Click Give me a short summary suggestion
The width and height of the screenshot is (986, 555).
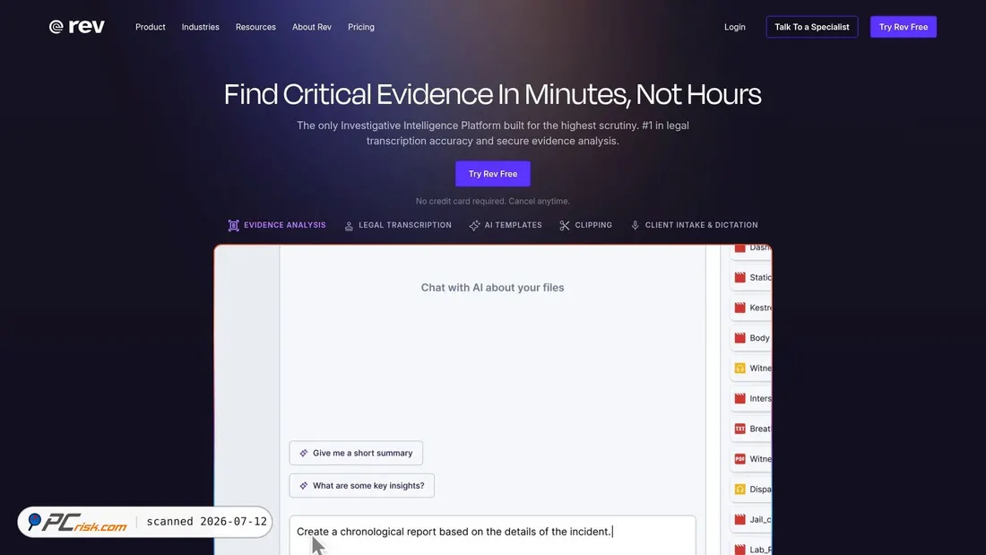coord(356,453)
